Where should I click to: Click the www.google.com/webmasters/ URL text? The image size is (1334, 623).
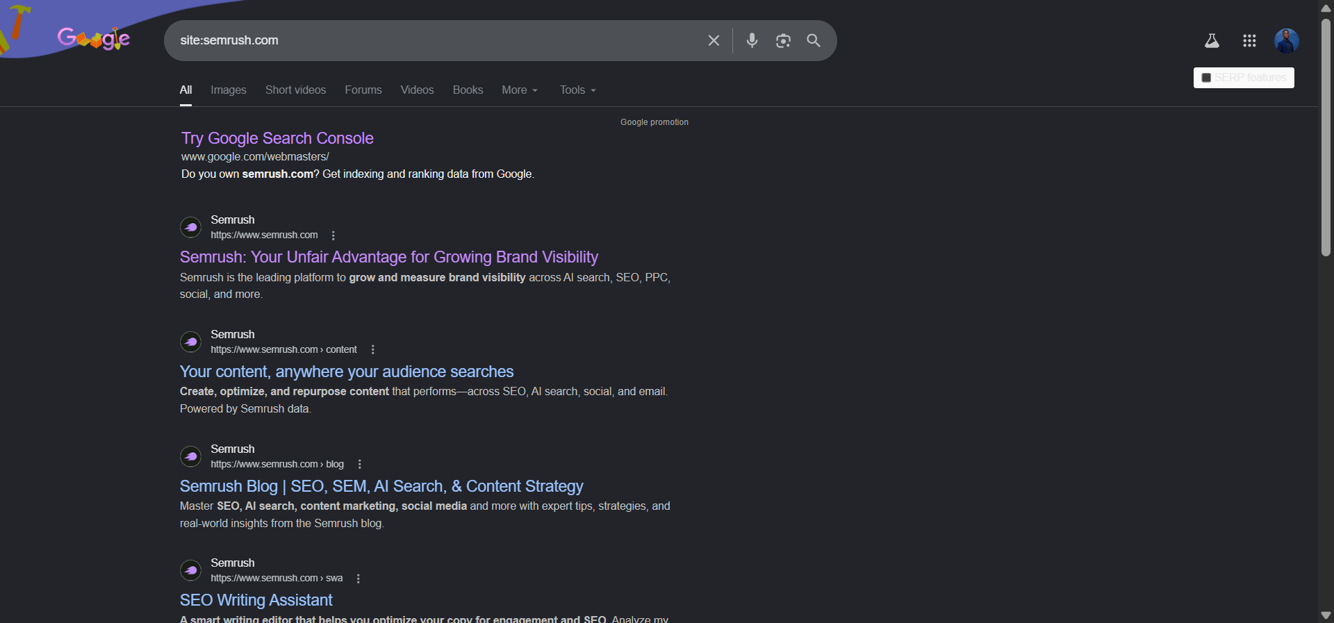click(x=255, y=157)
